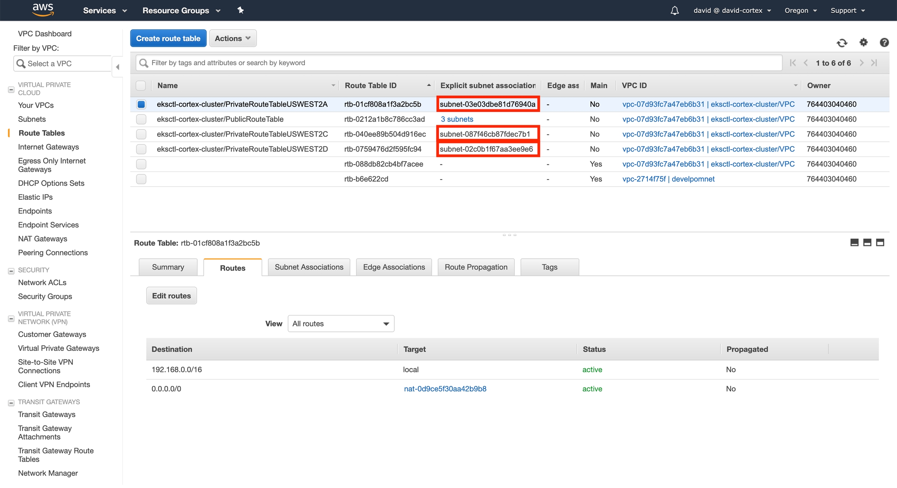Toggle the select-all header checkbox

141,85
